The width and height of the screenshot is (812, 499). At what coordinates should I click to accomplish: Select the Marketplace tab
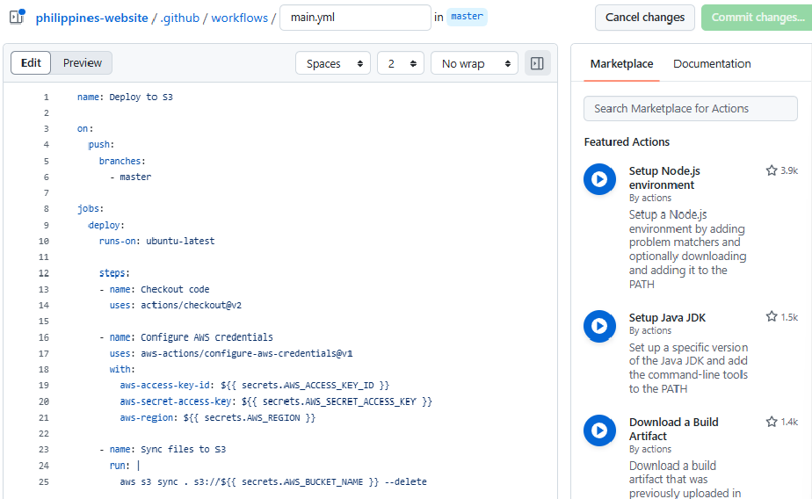[621, 63]
